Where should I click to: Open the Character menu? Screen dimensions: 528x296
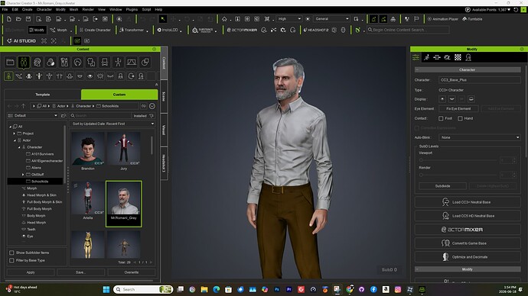tap(44, 9)
